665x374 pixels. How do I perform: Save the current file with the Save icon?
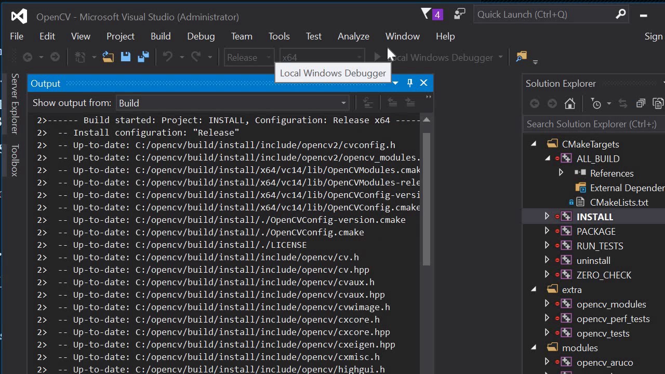126,57
